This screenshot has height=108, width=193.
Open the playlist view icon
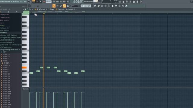click(x=95, y=6)
